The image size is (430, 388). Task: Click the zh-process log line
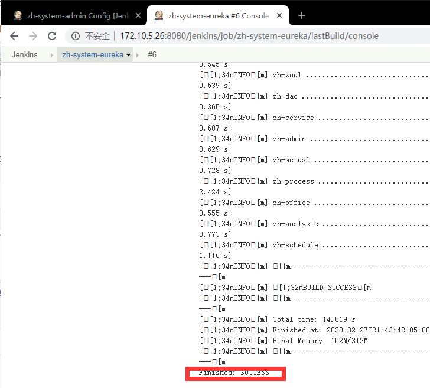pyautogui.click(x=315, y=181)
